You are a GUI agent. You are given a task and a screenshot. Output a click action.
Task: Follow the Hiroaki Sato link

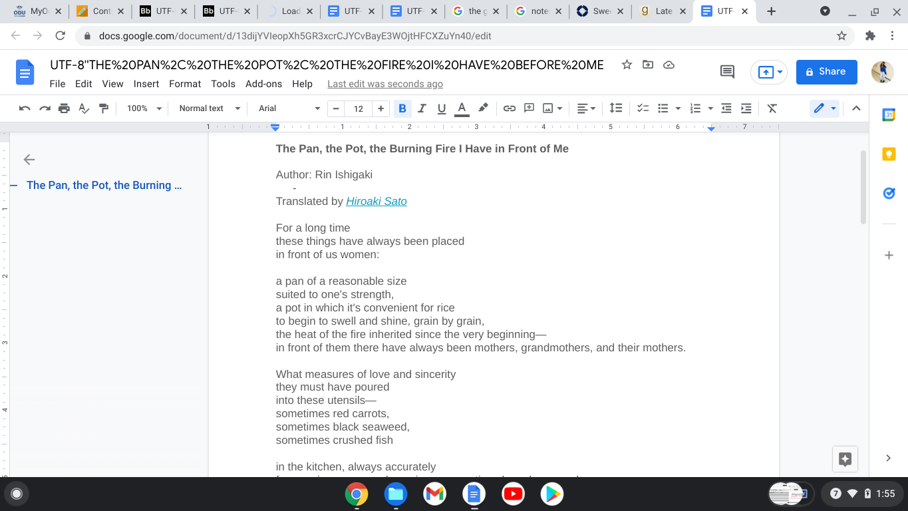pyautogui.click(x=377, y=201)
